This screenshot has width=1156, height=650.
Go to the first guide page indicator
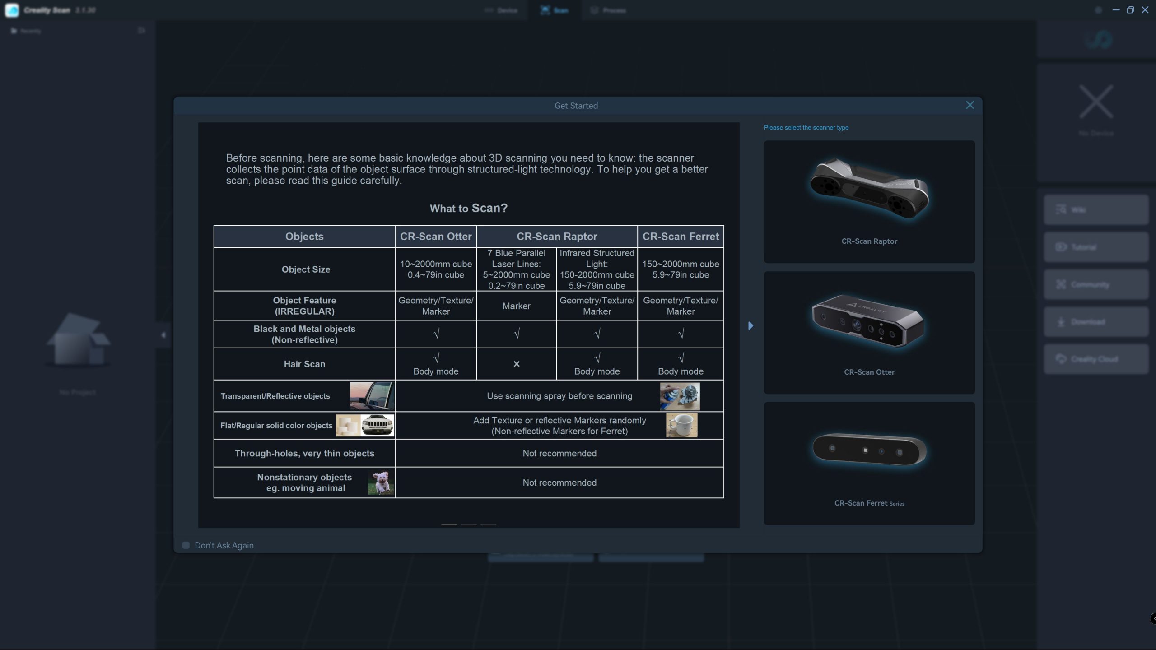[x=449, y=525]
